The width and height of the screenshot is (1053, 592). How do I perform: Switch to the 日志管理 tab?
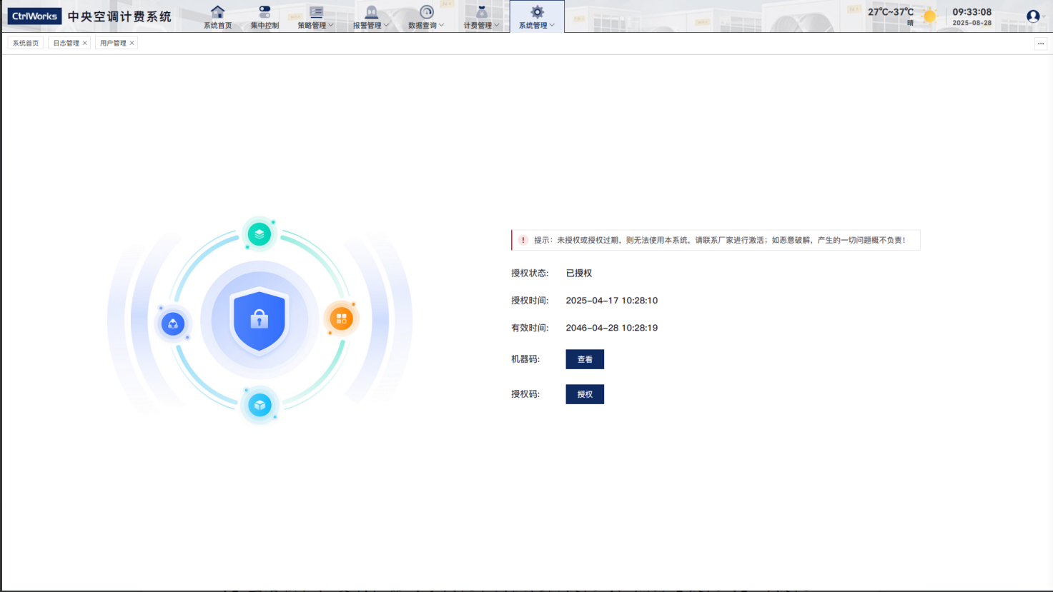66,44
